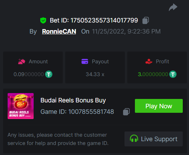Click the share arrow icon

point(173,7)
